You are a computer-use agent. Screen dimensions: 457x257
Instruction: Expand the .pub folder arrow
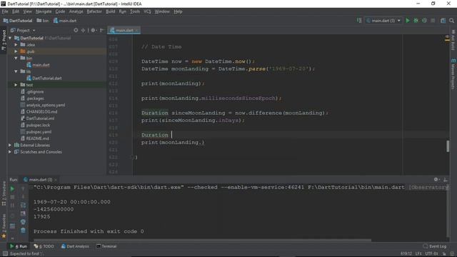(16, 51)
